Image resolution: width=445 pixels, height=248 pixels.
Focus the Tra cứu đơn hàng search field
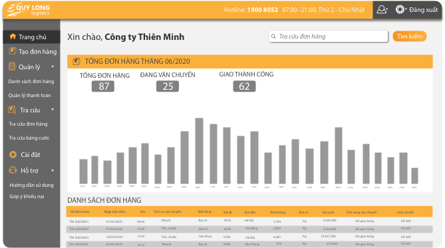[x=329, y=37]
